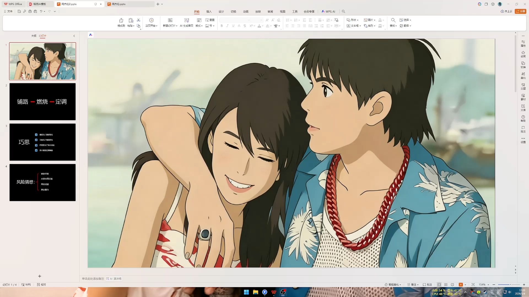Image resolution: width=529 pixels, height=297 pixels.
Task: Click the orange slideshow play button in status bar
Action: [461, 285]
